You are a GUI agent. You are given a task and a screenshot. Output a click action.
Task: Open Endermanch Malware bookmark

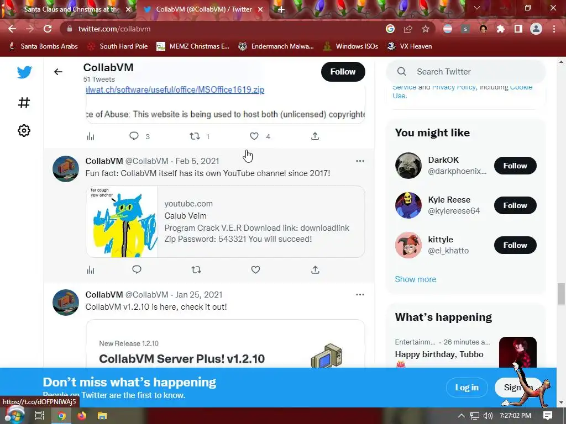point(276,46)
